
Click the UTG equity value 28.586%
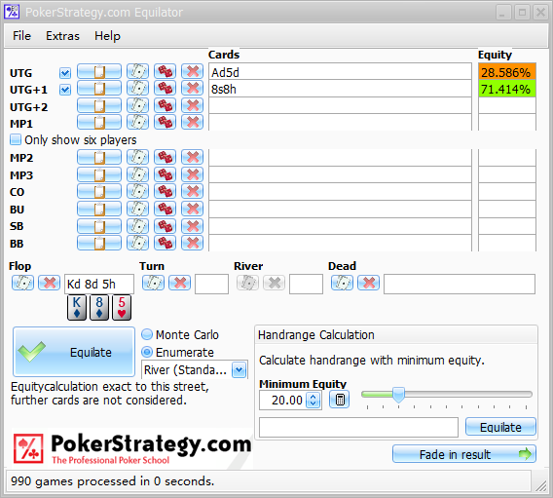[507, 72]
